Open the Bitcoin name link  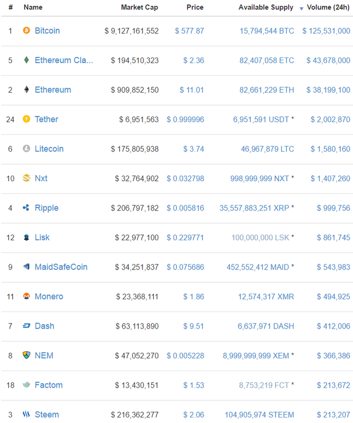(x=47, y=30)
